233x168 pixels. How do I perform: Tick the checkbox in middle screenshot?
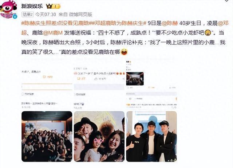[x=75, y=94]
